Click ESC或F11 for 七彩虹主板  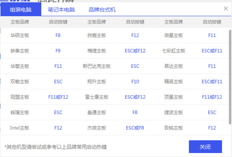click(212, 51)
